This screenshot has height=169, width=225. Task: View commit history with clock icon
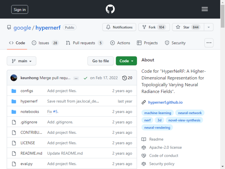pyautogui.click(x=127, y=78)
